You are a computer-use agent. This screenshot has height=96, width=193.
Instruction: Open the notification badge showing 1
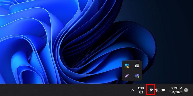[186, 90]
